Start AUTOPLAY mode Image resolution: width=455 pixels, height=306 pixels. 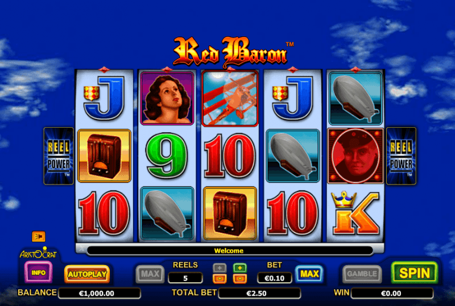click(x=87, y=274)
